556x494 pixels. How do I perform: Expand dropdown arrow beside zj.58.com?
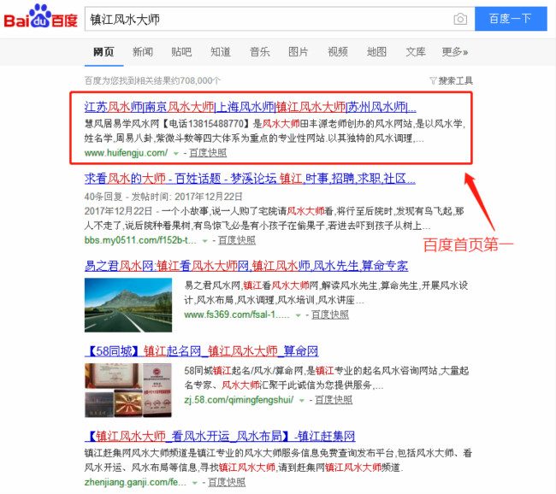click(302, 401)
